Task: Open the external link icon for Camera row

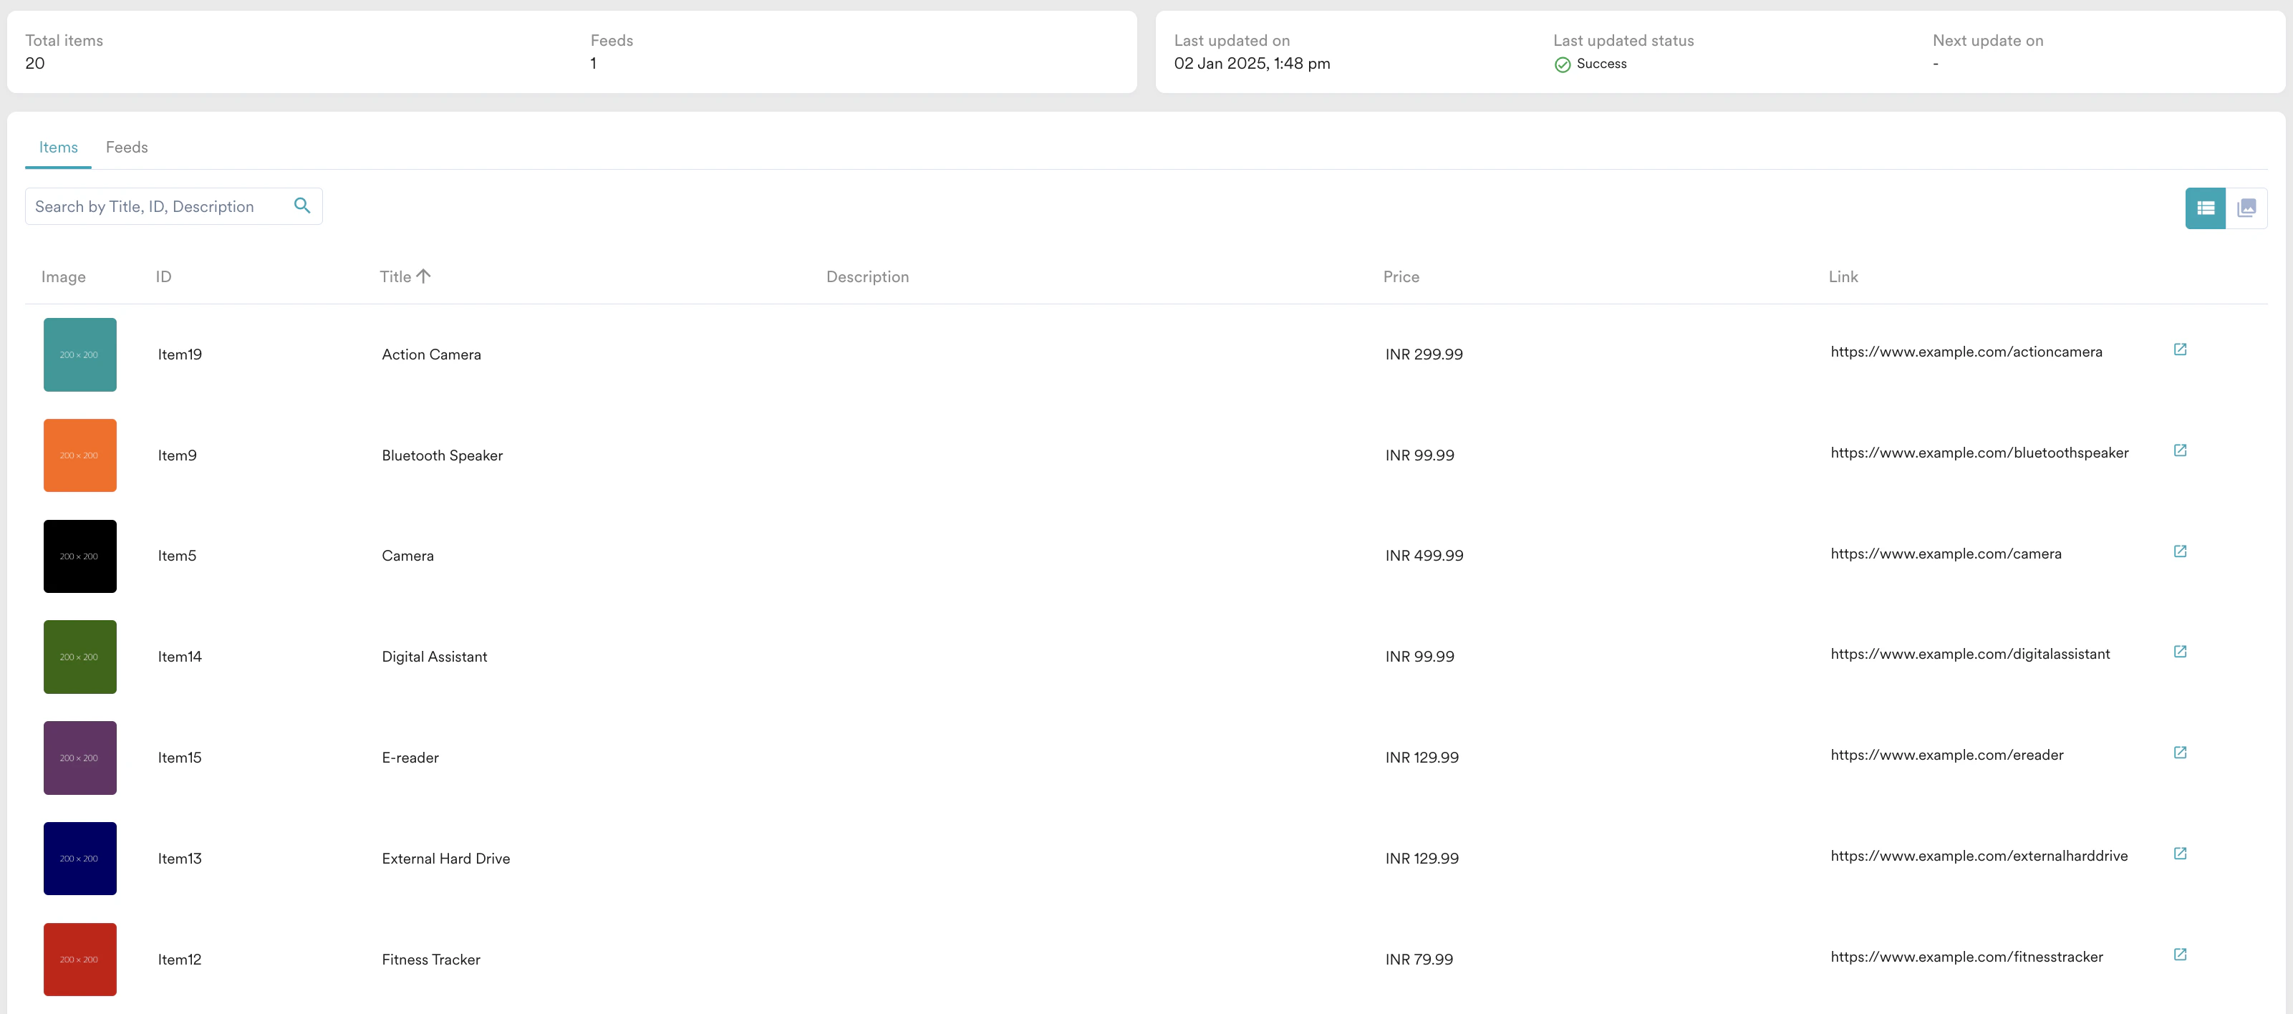Action: 2180,550
